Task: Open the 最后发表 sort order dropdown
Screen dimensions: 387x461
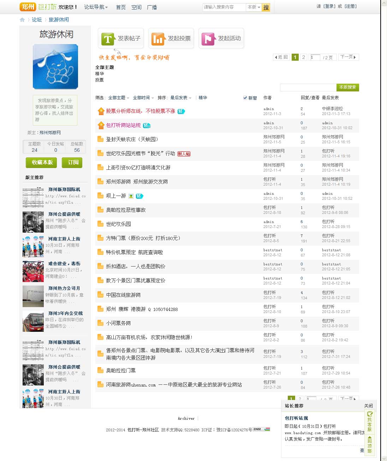Action: [x=178, y=98]
